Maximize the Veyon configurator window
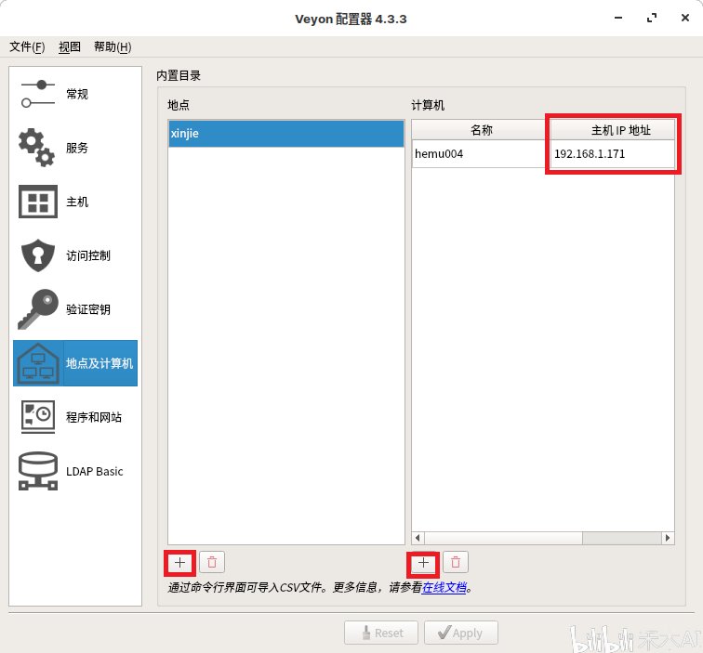Viewport: 703px width, 653px height. click(652, 18)
